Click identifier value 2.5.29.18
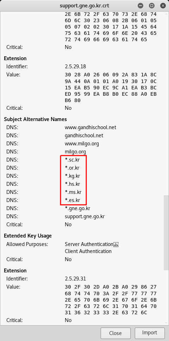 click(75, 66)
